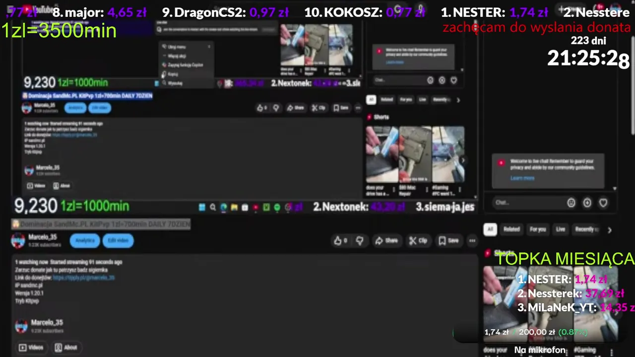Open more actions menu in nested preview
The width and height of the screenshot is (635, 357).
[x=358, y=108]
